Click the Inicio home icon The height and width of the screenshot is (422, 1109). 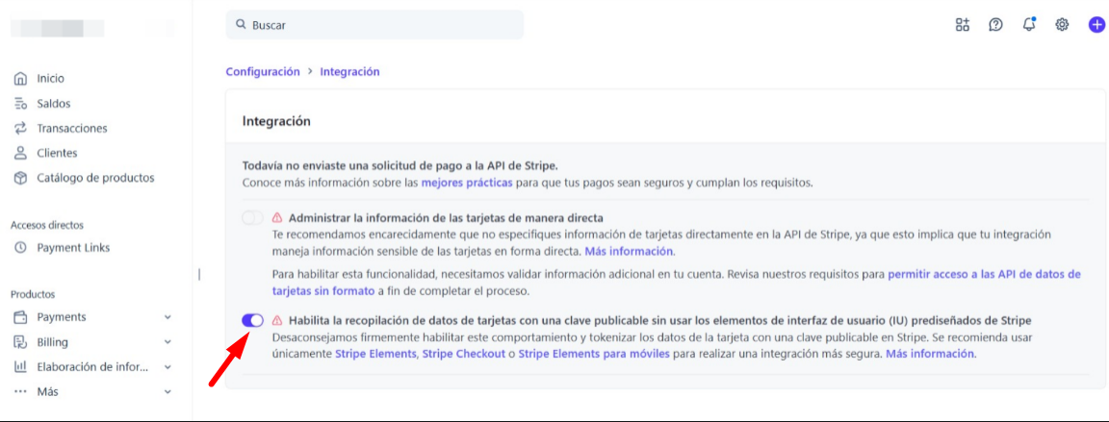click(x=20, y=78)
